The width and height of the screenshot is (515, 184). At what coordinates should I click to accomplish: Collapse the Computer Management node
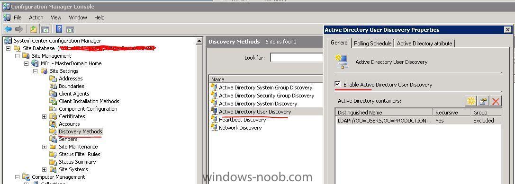[17, 177]
